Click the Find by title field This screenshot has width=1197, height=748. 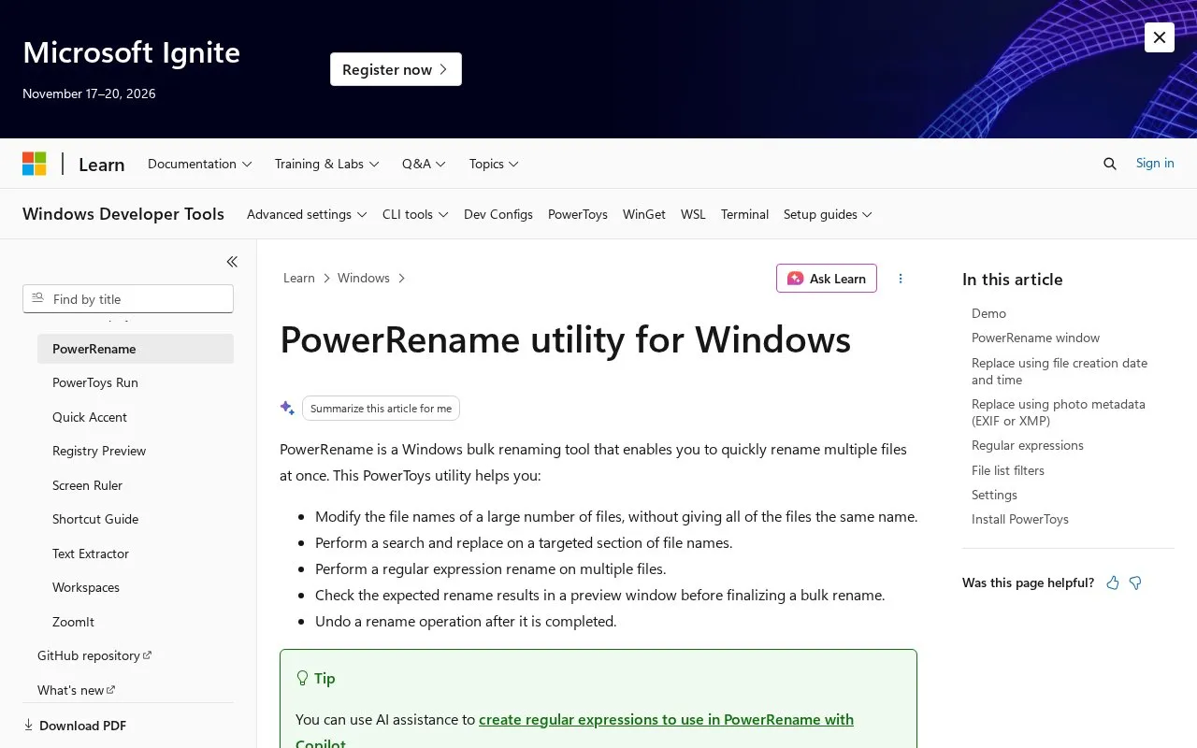click(128, 299)
